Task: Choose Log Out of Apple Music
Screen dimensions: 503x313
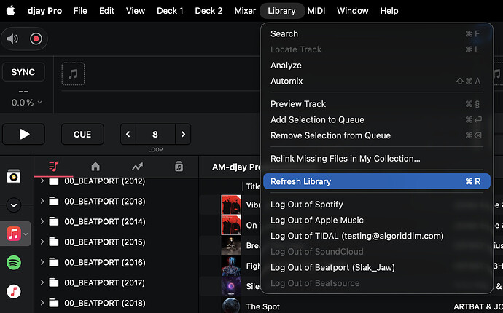Action: (377, 220)
